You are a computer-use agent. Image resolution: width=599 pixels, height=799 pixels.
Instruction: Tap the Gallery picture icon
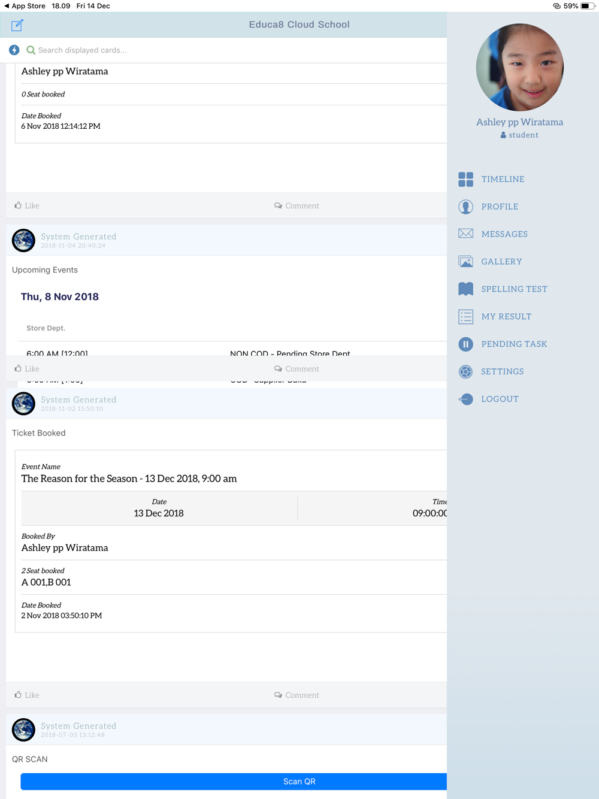tap(465, 262)
